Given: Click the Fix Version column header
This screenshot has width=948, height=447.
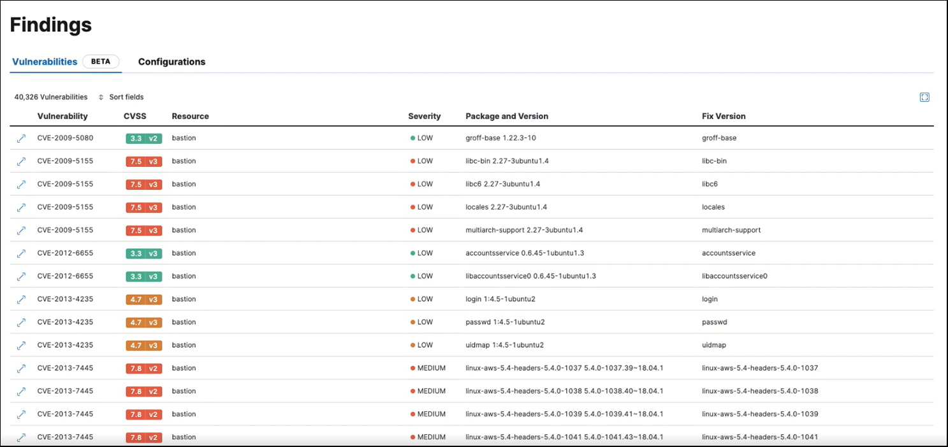Looking at the screenshot, I should click(x=724, y=116).
